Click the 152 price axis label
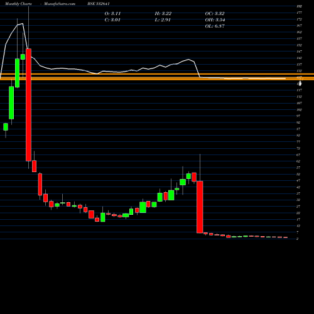Viewport: 314px width, 314px height. (299, 45)
